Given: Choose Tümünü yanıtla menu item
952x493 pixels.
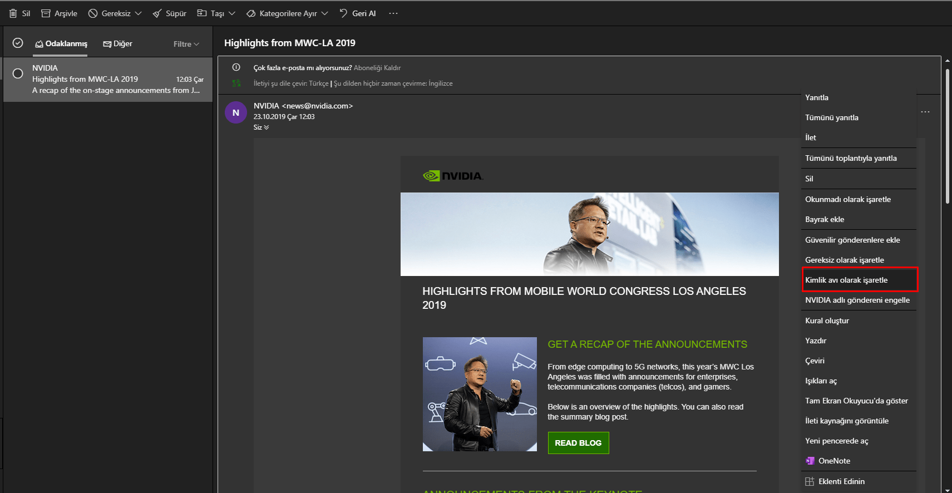Looking at the screenshot, I should pyautogui.click(x=859, y=117).
